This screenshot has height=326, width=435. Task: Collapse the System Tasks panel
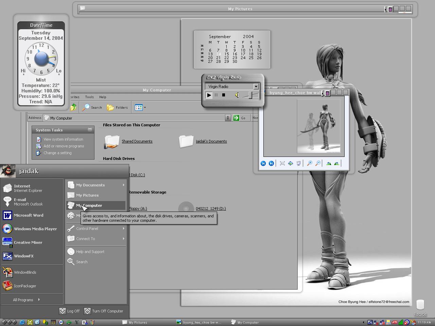click(90, 130)
